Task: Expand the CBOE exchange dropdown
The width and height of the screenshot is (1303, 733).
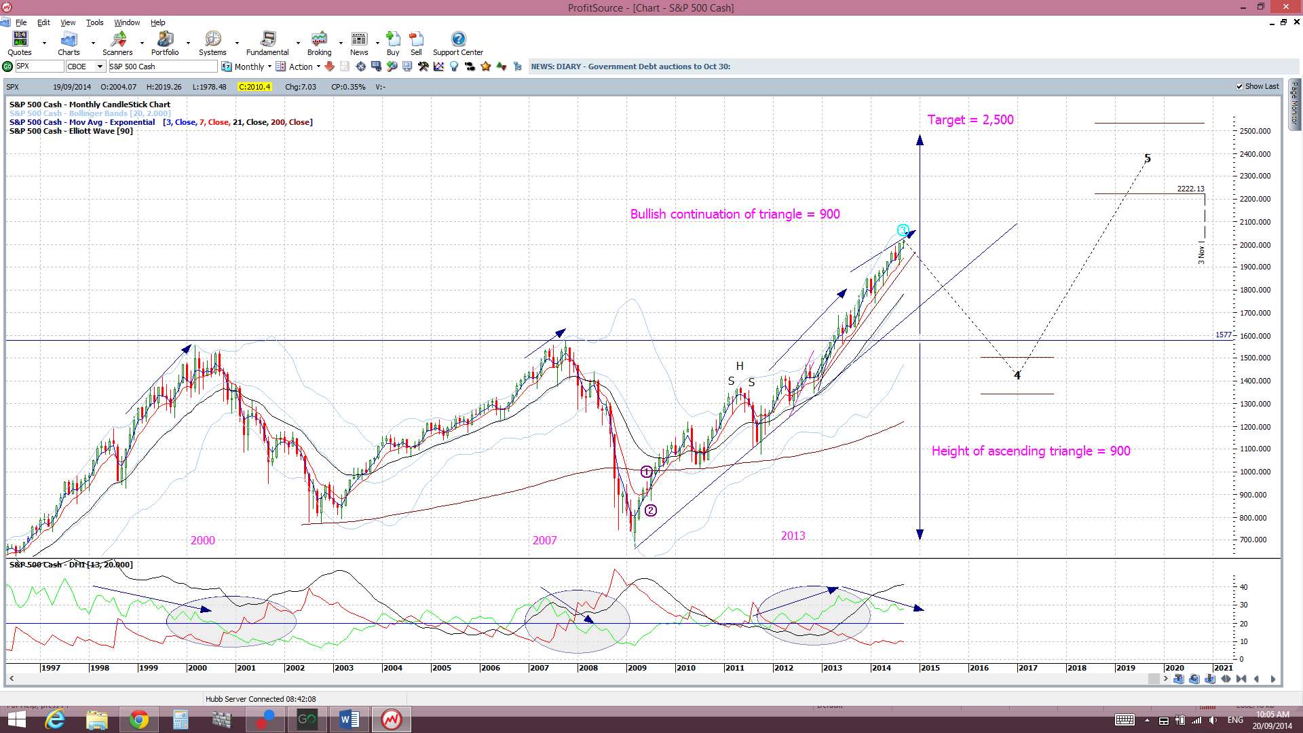Action: tap(100, 67)
